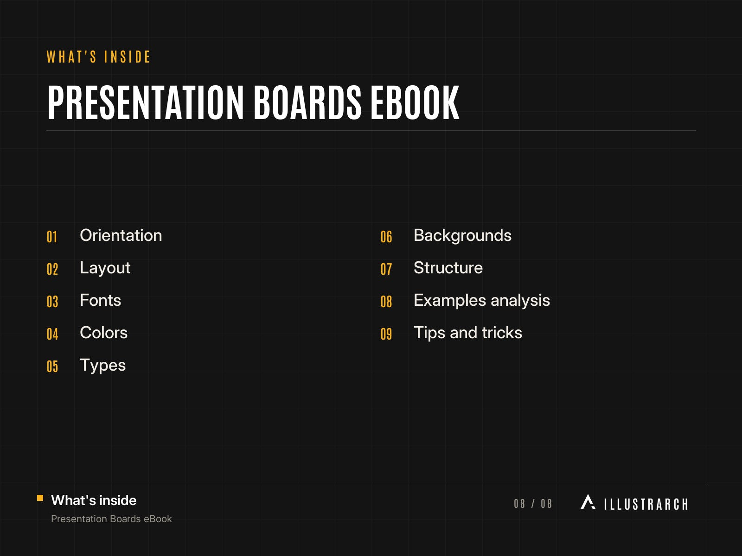
Task: Click the Illustrarch logo mark
Action: (x=588, y=502)
